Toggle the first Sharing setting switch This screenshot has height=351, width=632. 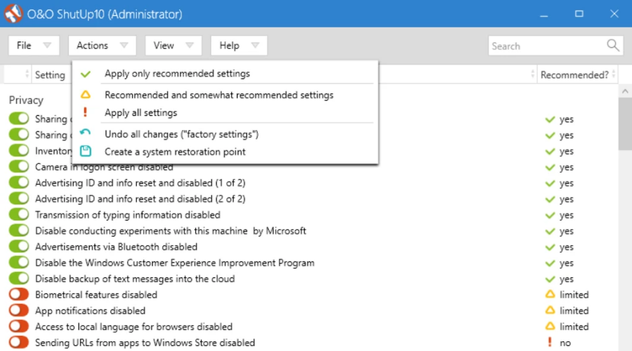[x=19, y=119]
